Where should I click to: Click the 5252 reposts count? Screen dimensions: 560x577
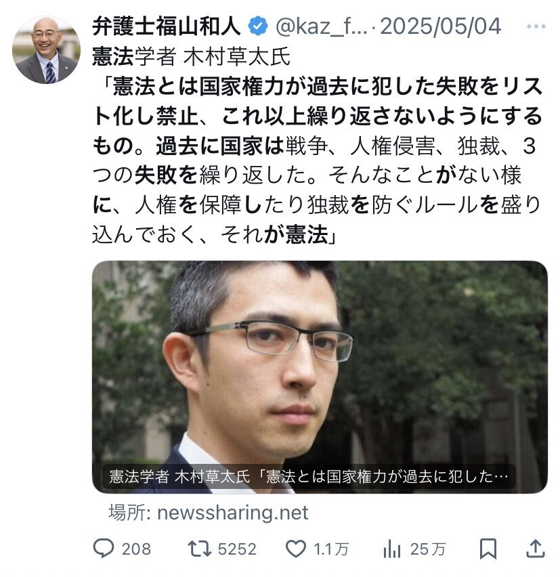pos(237,549)
